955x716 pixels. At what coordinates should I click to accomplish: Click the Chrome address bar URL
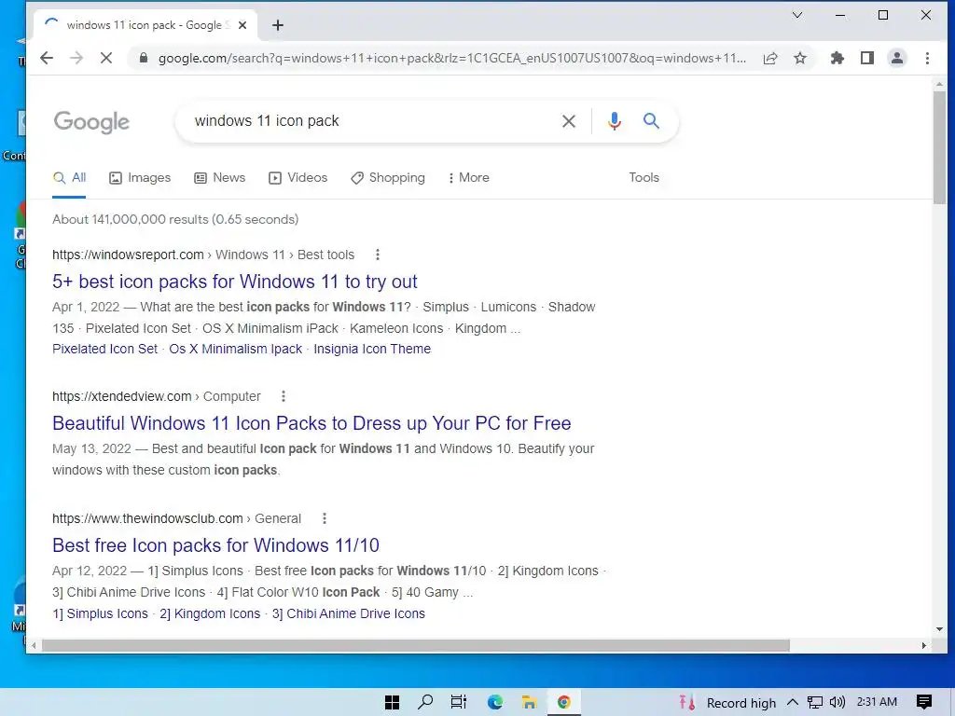point(451,58)
